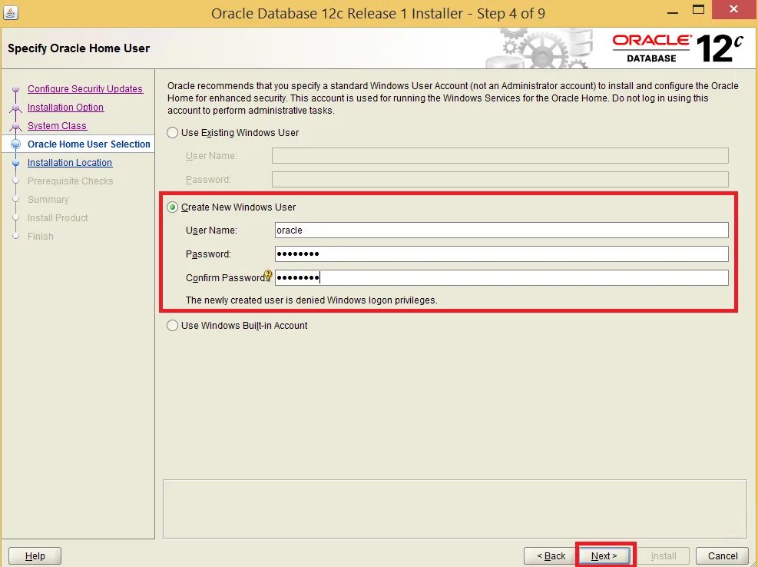Open Help for this step
This screenshot has height=567, width=758.
(x=35, y=556)
